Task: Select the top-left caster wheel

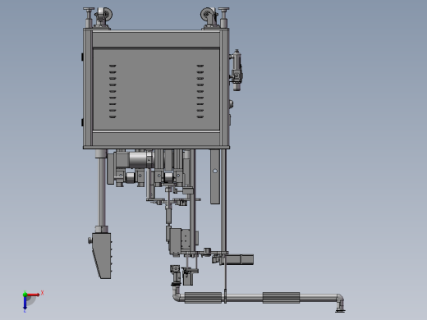Action: 104,14
